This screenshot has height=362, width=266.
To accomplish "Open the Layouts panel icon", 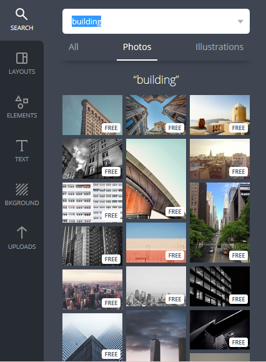I will (22, 58).
